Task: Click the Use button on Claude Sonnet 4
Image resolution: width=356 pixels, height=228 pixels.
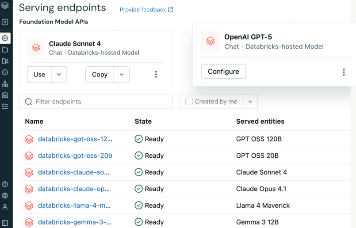Action: 39,74
